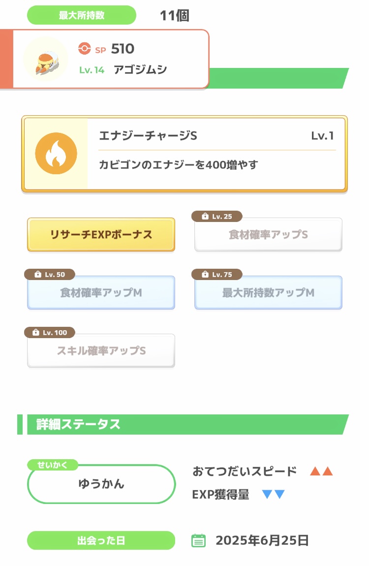Tap the Pokémon portrait thumbnail
Image resolution: width=369 pixels, height=566 pixels.
coord(46,59)
